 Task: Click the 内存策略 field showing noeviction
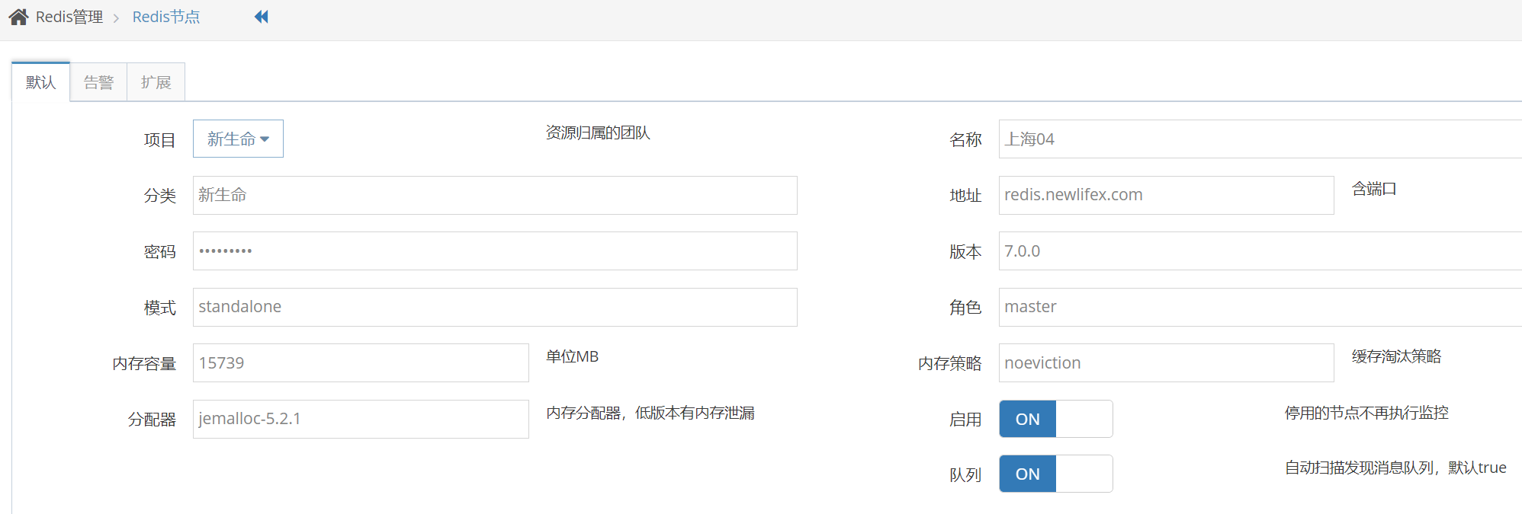coord(1167,362)
